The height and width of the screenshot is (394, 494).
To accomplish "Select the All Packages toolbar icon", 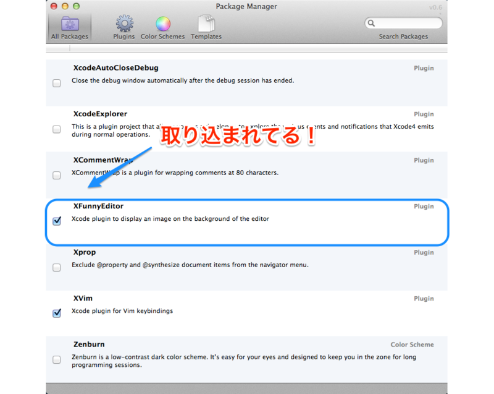I will pos(70,28).
